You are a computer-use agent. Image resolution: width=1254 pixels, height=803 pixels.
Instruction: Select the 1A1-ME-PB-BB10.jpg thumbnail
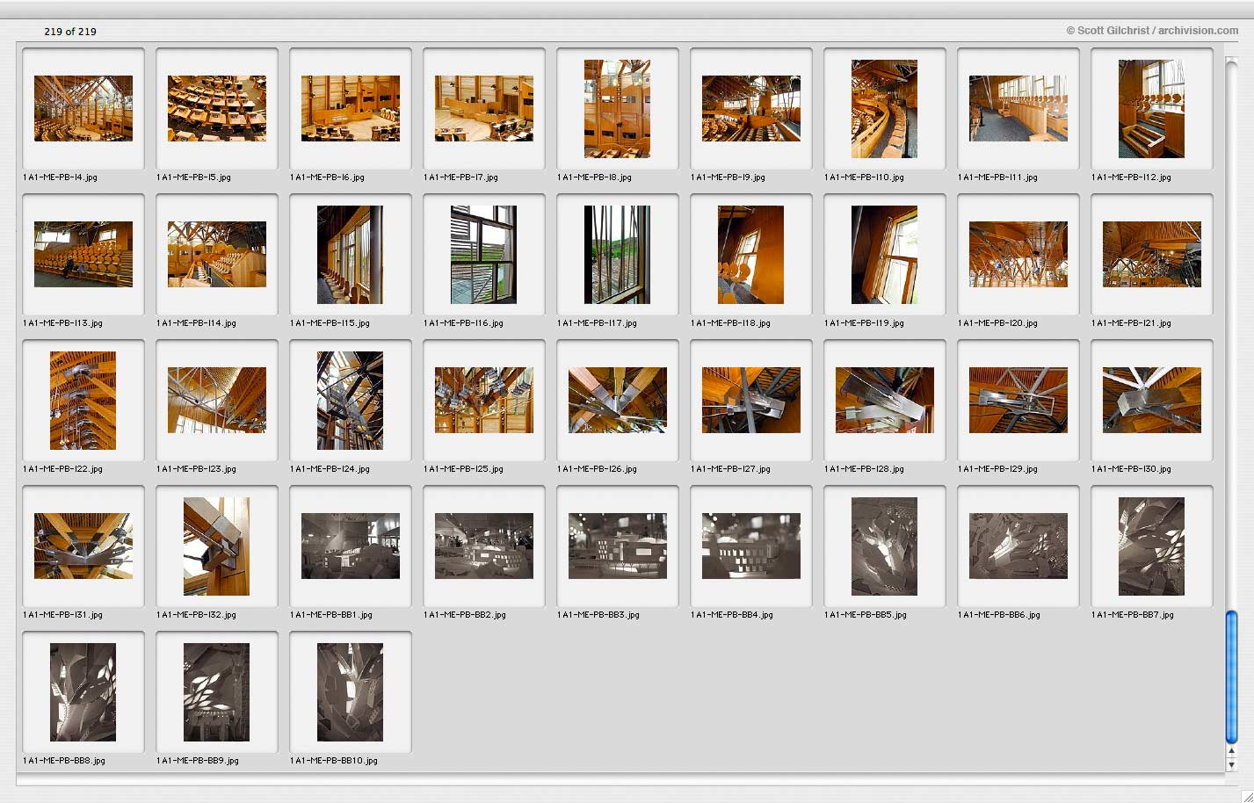click(351, 692)
